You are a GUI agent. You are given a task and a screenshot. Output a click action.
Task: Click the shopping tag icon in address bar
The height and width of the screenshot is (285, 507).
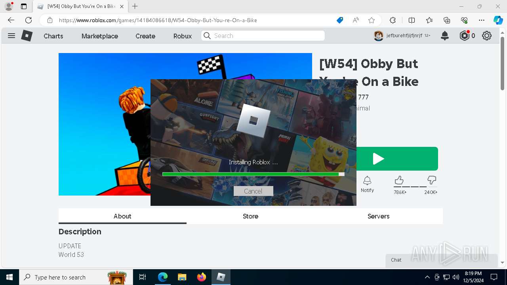[340, 20]
